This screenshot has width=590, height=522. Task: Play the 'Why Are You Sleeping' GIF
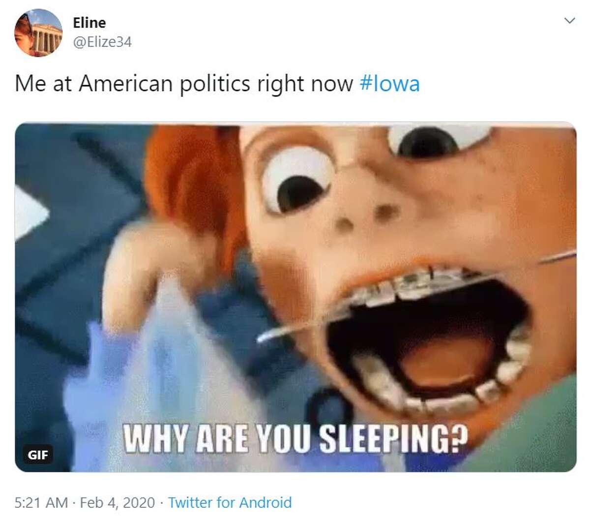(x=295, y=295)
